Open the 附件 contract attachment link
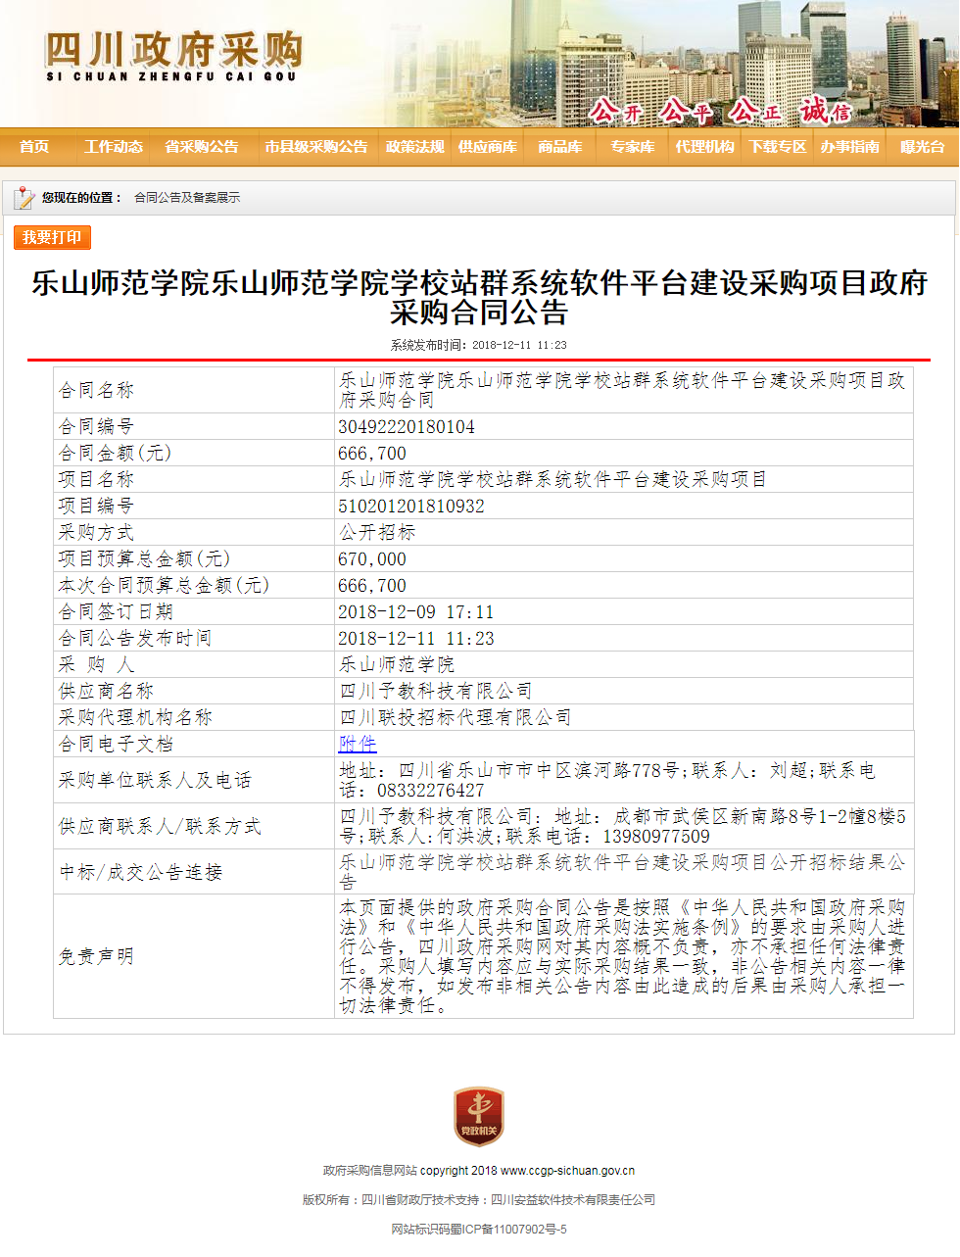This screenshot has width=960, height=1257. 358,744
